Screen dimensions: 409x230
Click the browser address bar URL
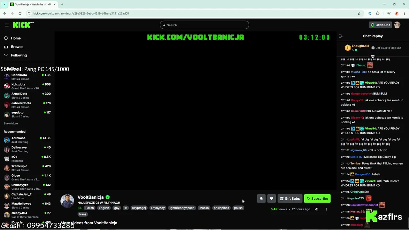pyautogui.click(x=81, y=13)
